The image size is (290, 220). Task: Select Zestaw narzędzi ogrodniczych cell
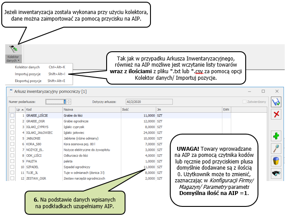tap(92, 178)
